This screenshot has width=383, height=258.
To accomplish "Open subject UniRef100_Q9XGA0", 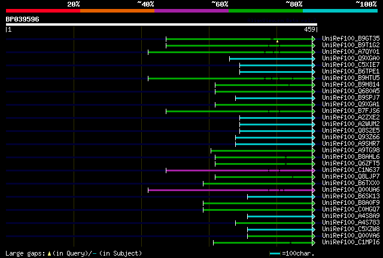I will tap(351, 58).
